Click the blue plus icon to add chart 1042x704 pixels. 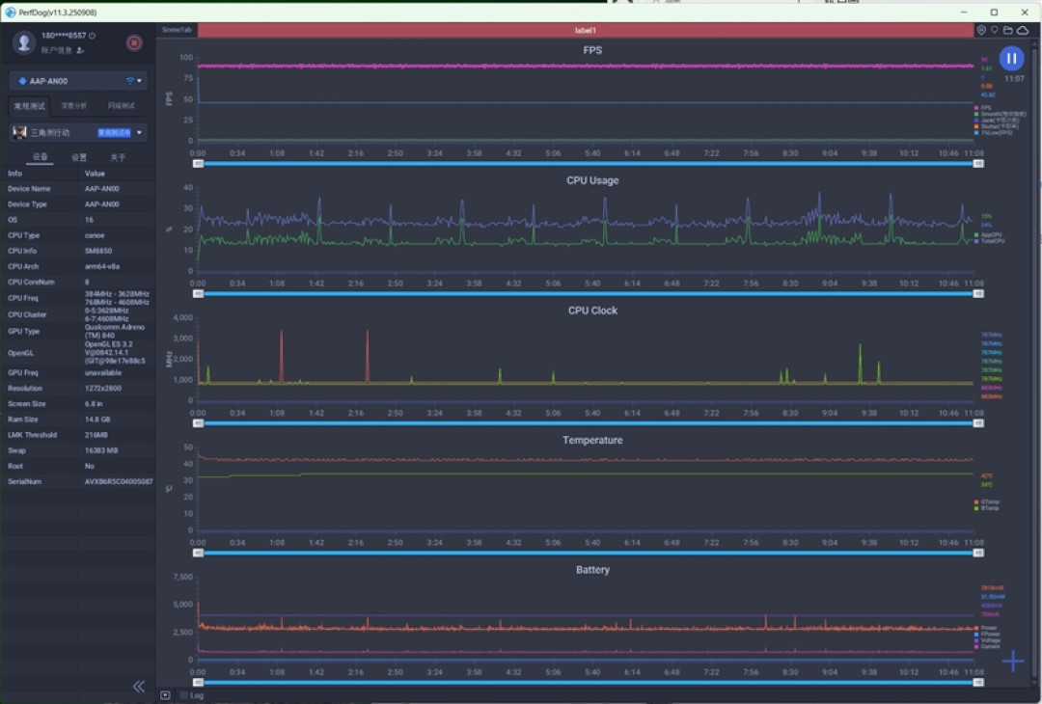tap(1012, 661)
